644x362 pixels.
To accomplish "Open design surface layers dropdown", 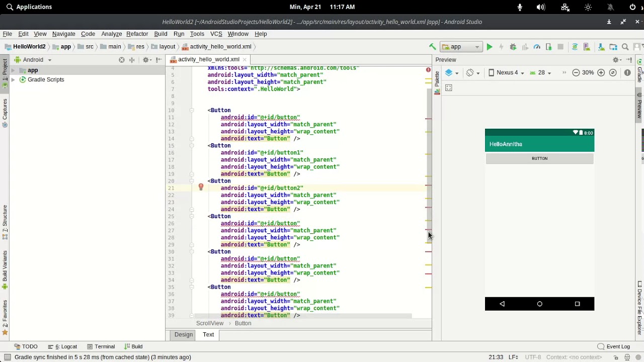I will pyautogui.click(x=452, y=73).
